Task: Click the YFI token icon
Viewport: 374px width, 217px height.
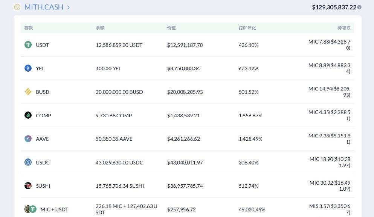Action: [x=28, y=68]
